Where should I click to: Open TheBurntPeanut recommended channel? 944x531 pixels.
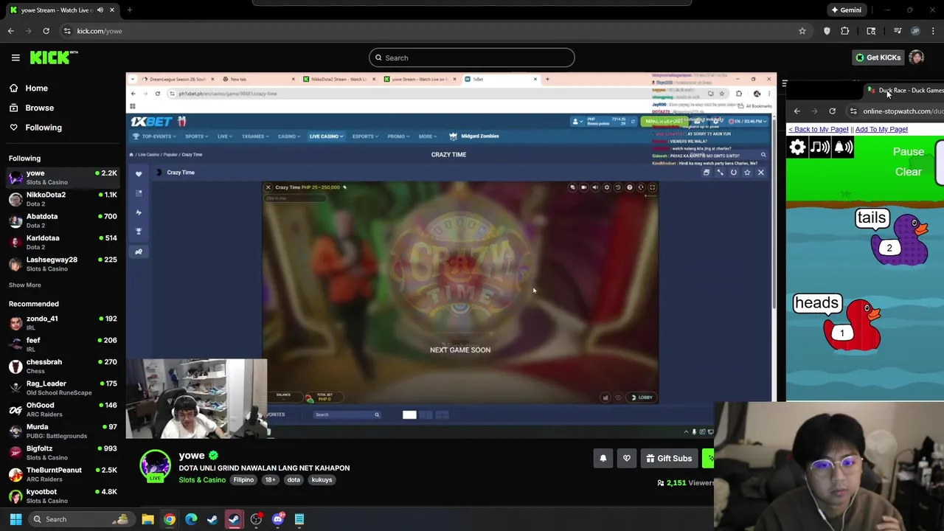[x=63, y=474]
